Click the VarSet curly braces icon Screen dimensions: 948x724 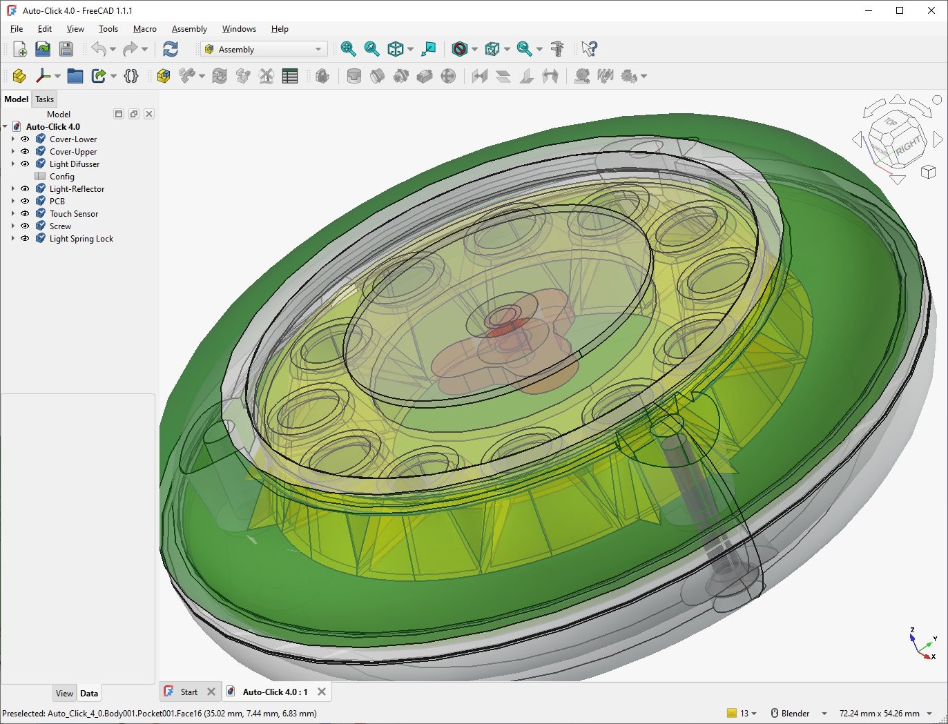tap(131, 76)
